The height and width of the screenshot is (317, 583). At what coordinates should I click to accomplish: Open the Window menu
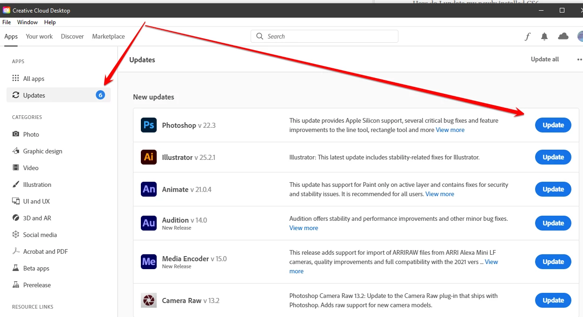[27, 22]
